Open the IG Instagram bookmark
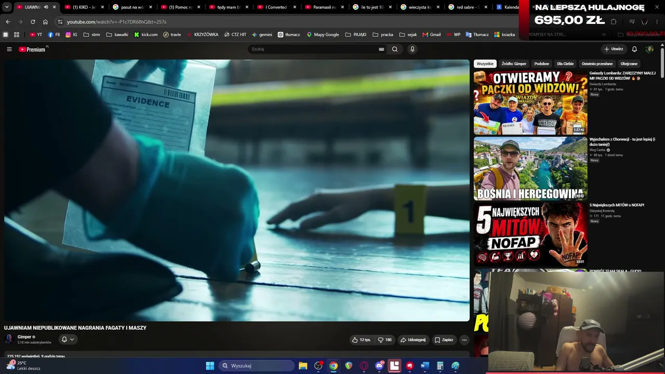Image resolution: width=665 pixels, height=374 pixels. [x=71, y=35]
